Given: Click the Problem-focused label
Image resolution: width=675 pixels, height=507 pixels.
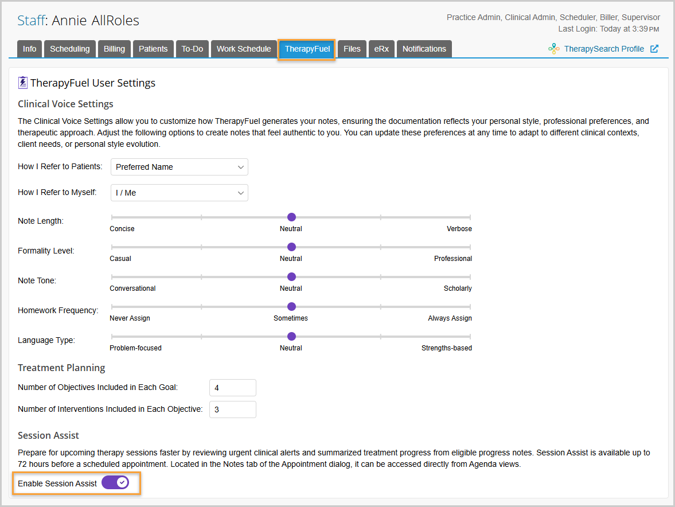Looking at the screenshot, I should [x=135, y=348].
